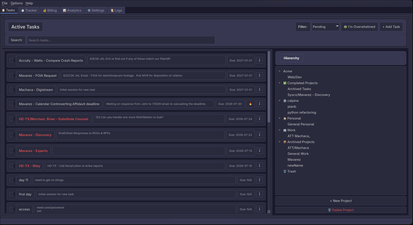Switch to the Analytics tab

(x=72, y=10)
